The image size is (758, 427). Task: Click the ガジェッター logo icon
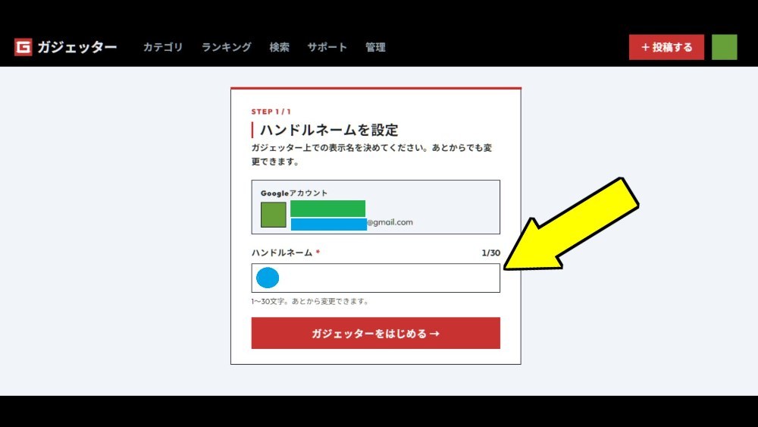(23, 47)
